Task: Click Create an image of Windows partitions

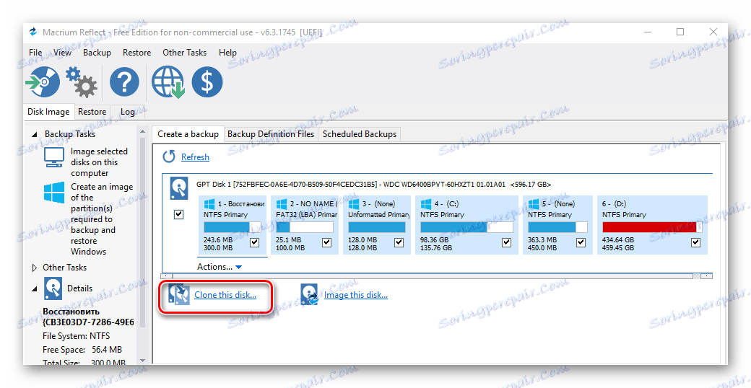Action: click(x=102, y=219)
